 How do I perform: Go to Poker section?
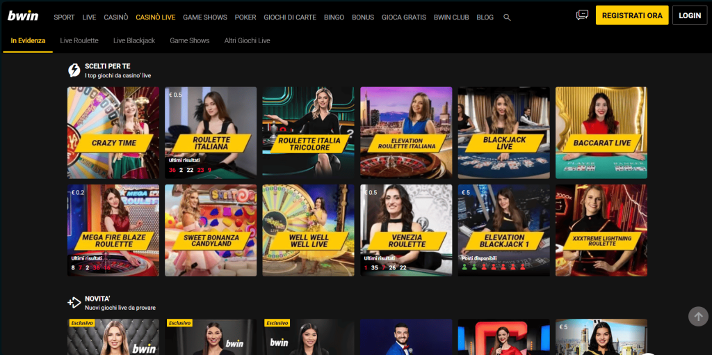point(245,17)
